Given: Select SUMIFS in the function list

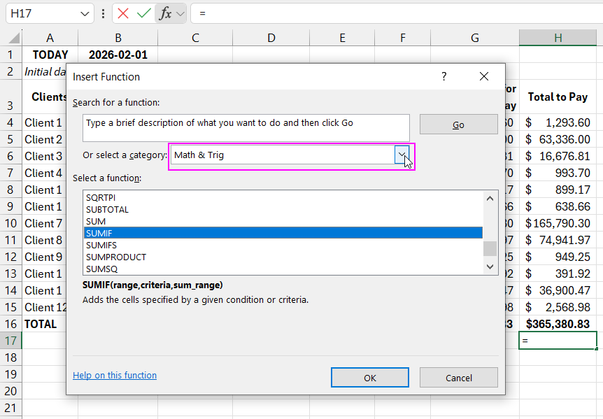Looking at the screenshot, I should (x=101, y=246).
